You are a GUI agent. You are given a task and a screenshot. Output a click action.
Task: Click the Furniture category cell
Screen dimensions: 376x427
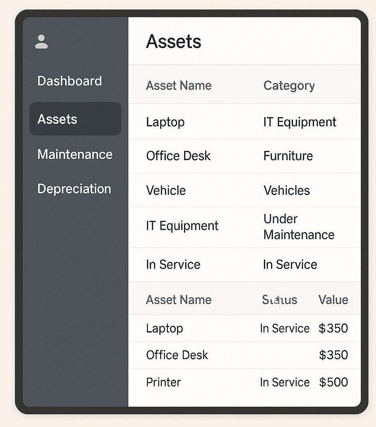point(288,156)
